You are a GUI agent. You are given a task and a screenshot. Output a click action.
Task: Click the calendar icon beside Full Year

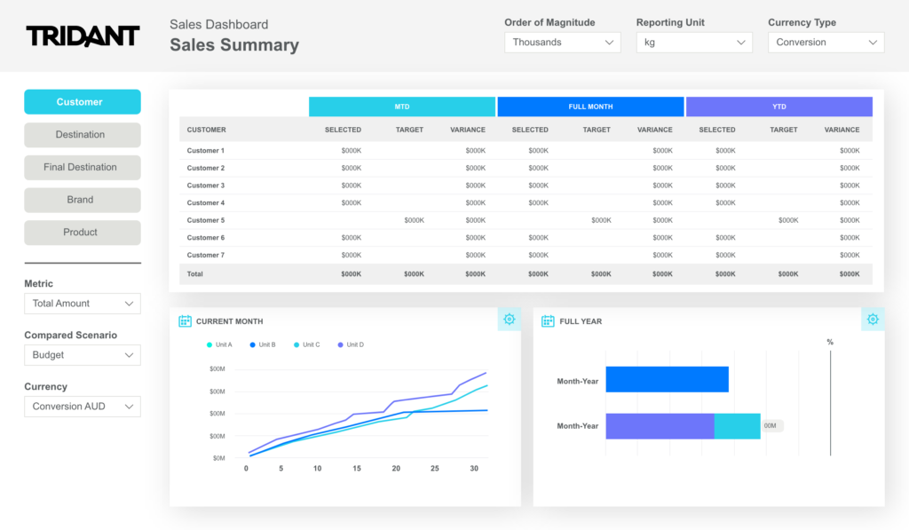548,321
